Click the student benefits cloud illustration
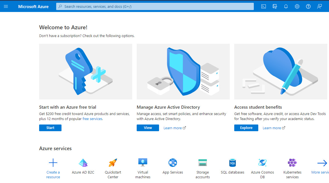 [x=281, y=72]
